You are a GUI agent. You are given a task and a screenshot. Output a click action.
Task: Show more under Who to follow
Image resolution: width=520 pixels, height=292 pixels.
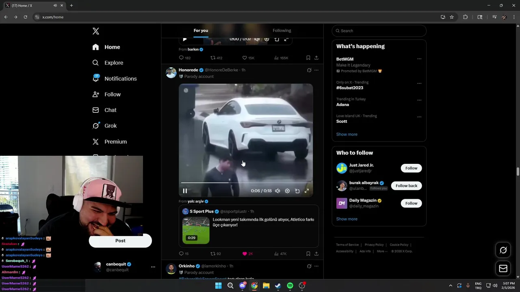pos(347,219)
